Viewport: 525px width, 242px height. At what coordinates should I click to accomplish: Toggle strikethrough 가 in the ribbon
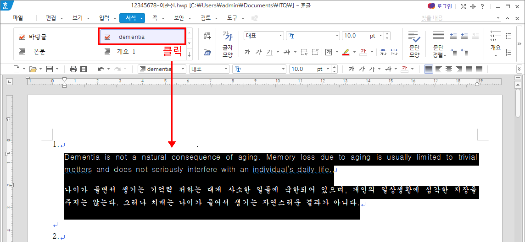pos(287,52)
